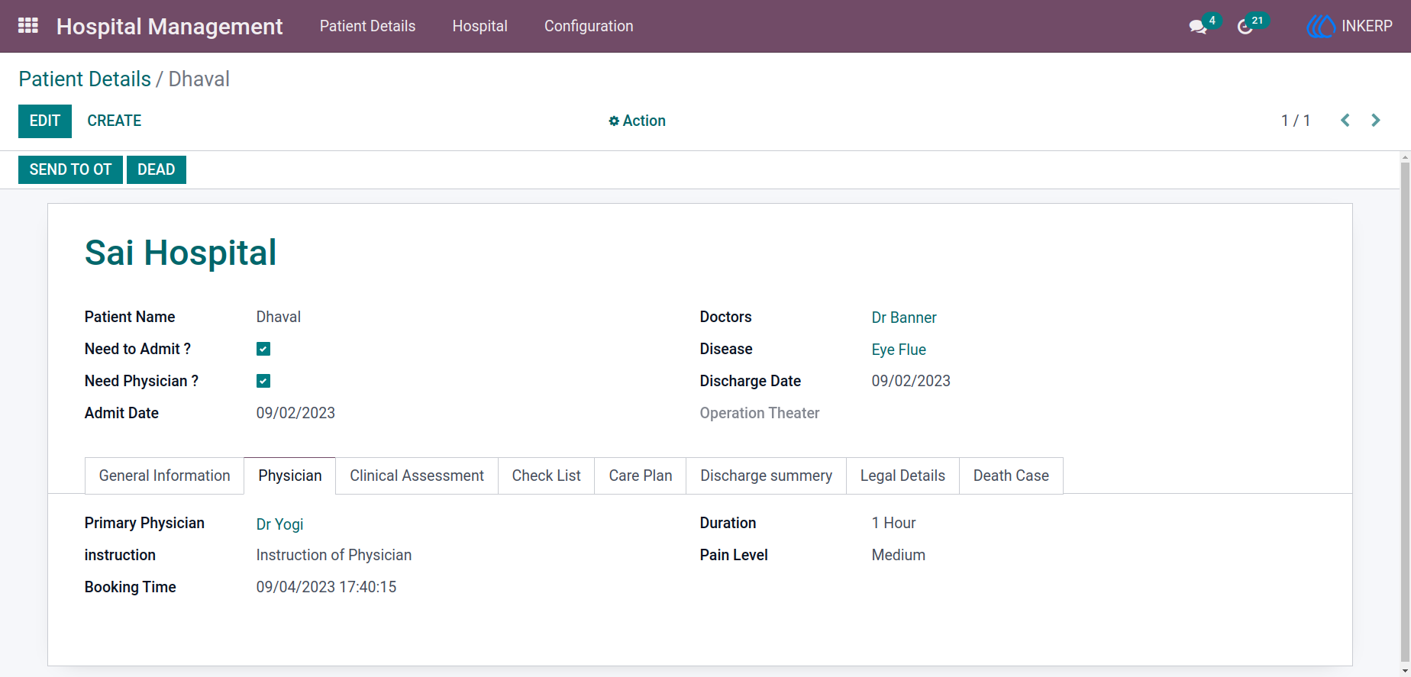The height and width of the screenshot is (677, 1411).
Task: Toggle the Need to Admit checkbox
Action: [x=263, y=349]
